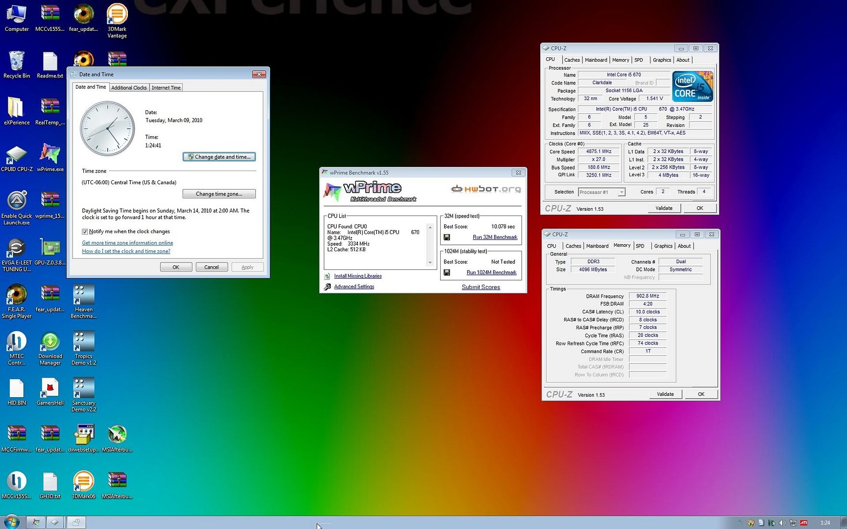
Task: Click the volume speaker tray icon
Action: [782, 523]
